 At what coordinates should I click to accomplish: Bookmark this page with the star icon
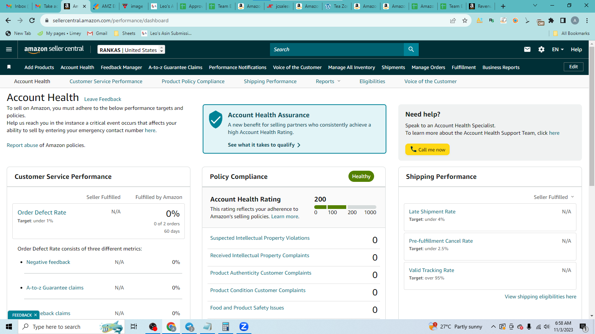pos(465,20)
